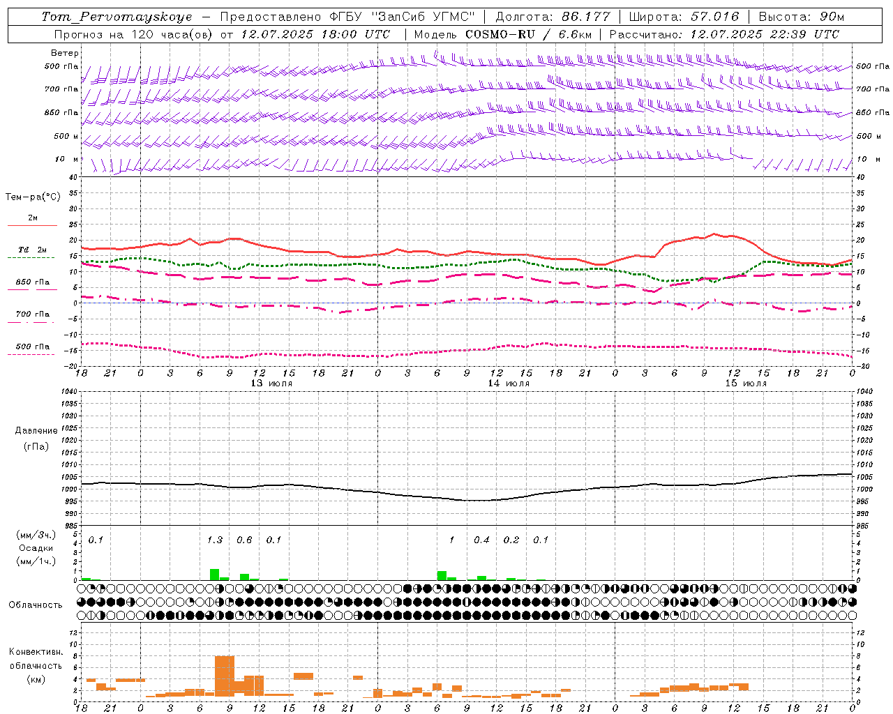Screen dimensions: 893x714
Task: Click the Td 2м dew point legend entry
Action: 32,250
